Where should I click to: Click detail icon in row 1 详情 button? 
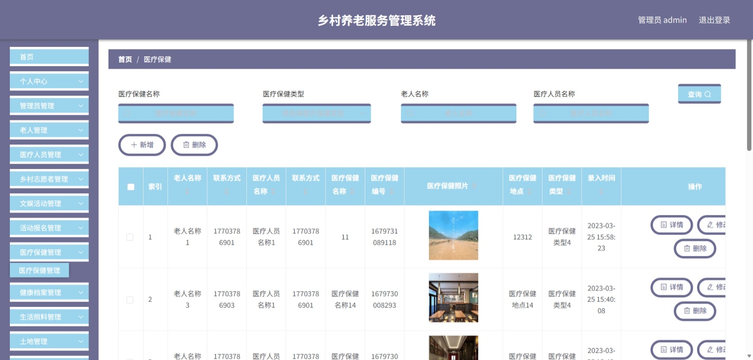point(664,225)
